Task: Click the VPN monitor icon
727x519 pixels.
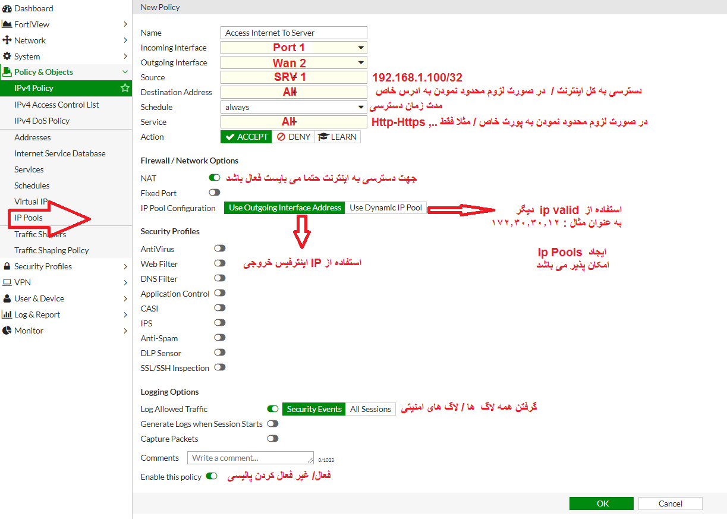Action: 7,282
